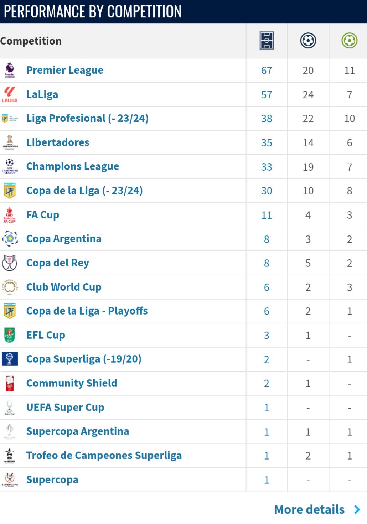Open the Premier League competition link

[x=65, y=70]
